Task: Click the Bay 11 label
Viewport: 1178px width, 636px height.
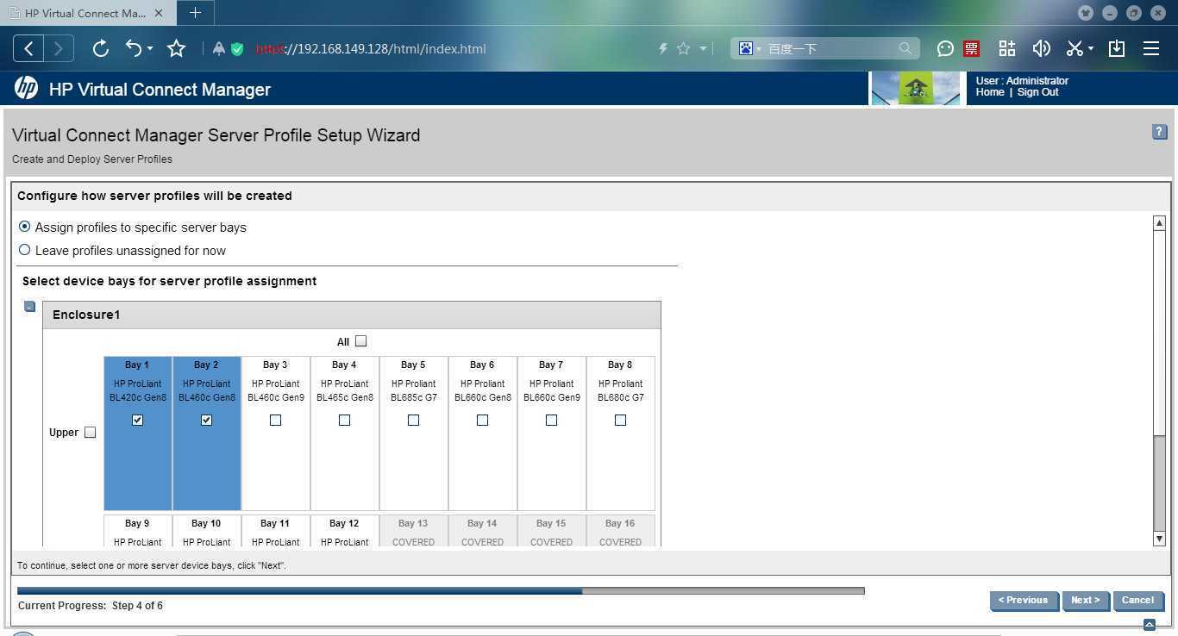Action: click(275, 523)
